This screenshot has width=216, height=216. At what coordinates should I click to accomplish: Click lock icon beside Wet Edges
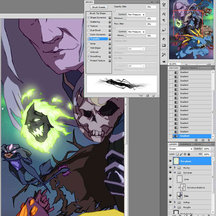click(110, 48)
